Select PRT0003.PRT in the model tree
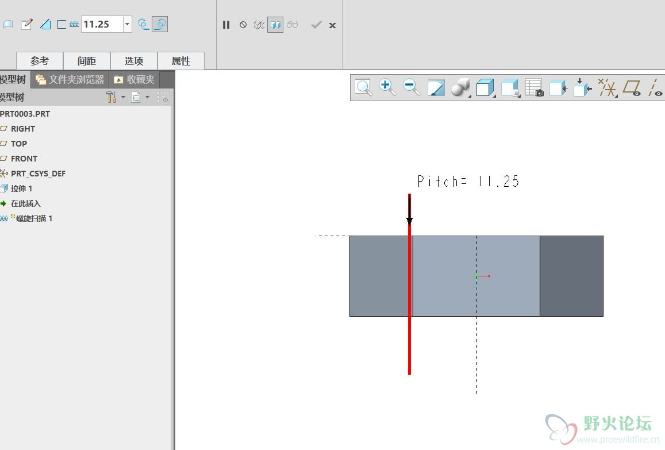 tap(25, 114)
